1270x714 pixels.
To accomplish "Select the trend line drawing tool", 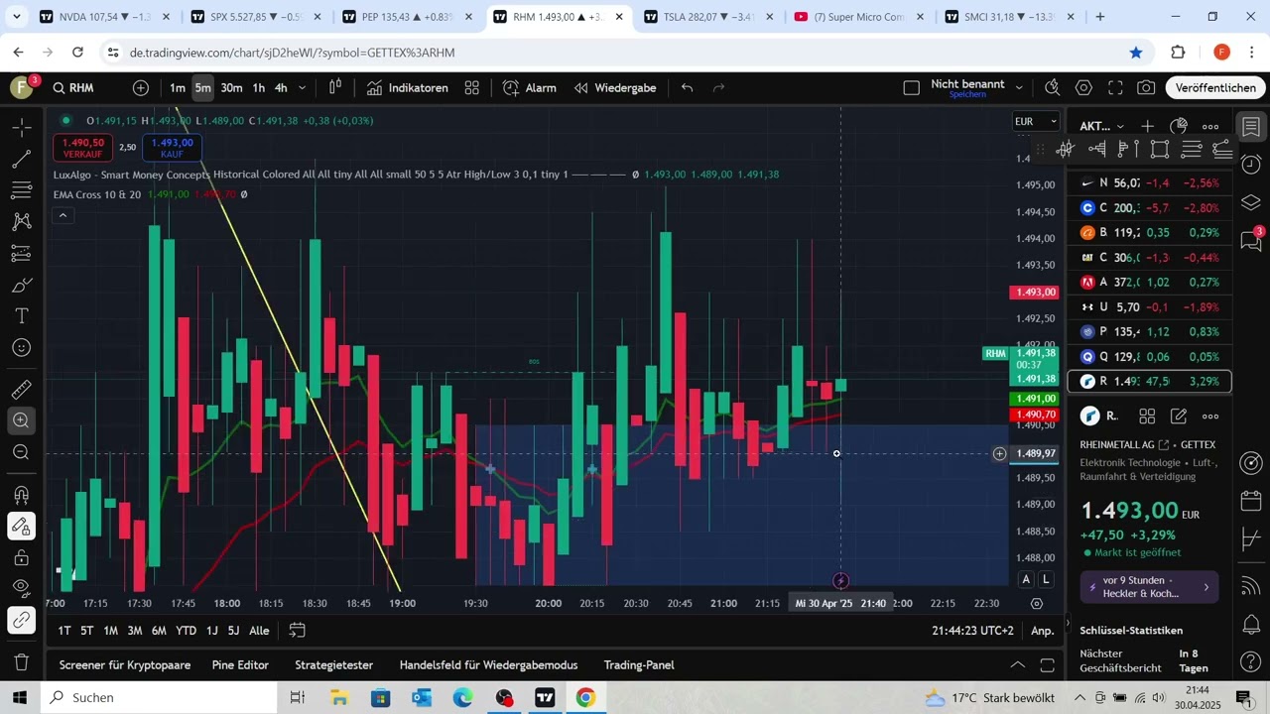I will (x=22, y=159).
